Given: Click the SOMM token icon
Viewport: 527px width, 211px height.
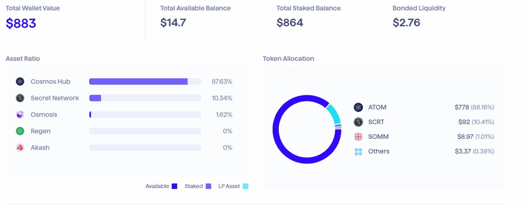Looking at the screenshot, I should click(x=358, y=137).
